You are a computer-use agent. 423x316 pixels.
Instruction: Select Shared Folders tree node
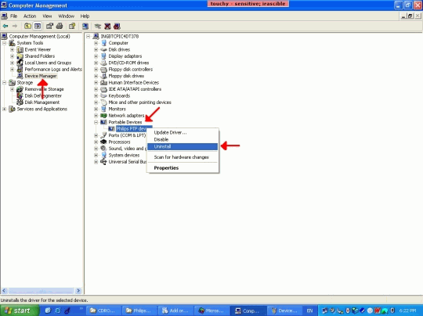(x=40, y=56)
